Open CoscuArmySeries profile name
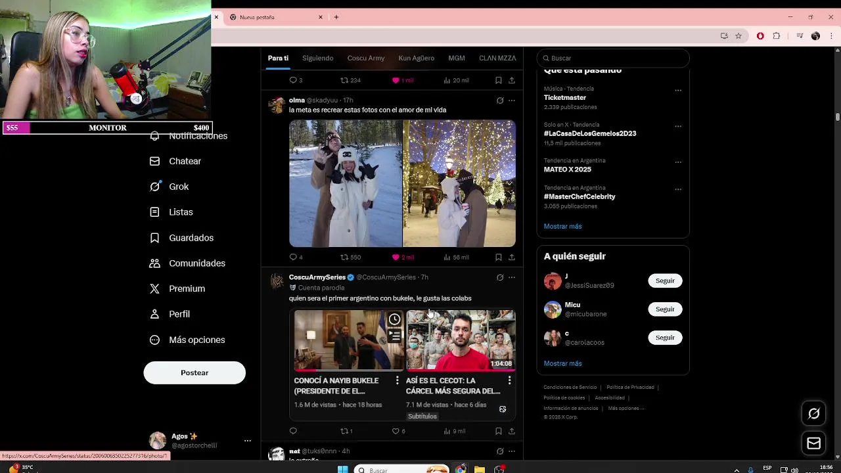Screen dimensions: 841x473 click(317, 277)
